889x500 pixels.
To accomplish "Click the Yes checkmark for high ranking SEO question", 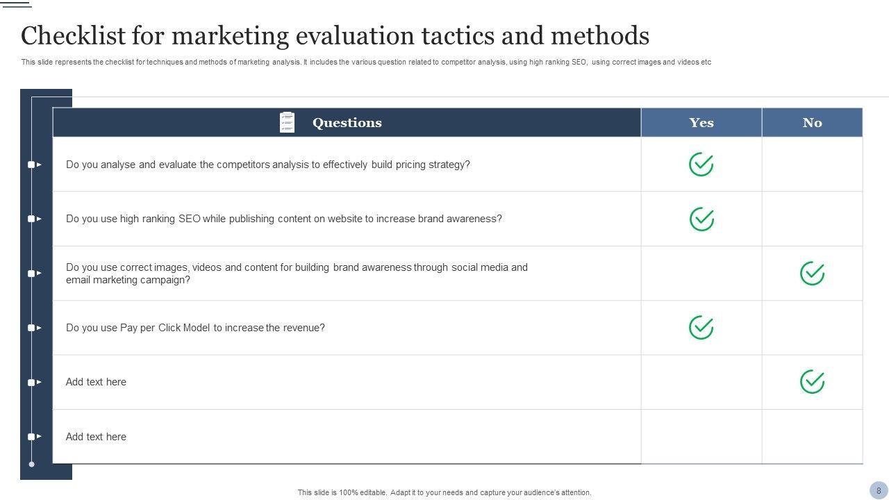I will 701,219.
